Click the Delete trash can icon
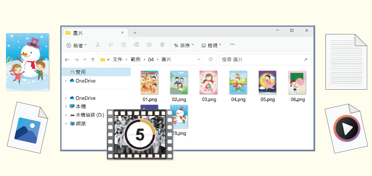 click(162, 45)
